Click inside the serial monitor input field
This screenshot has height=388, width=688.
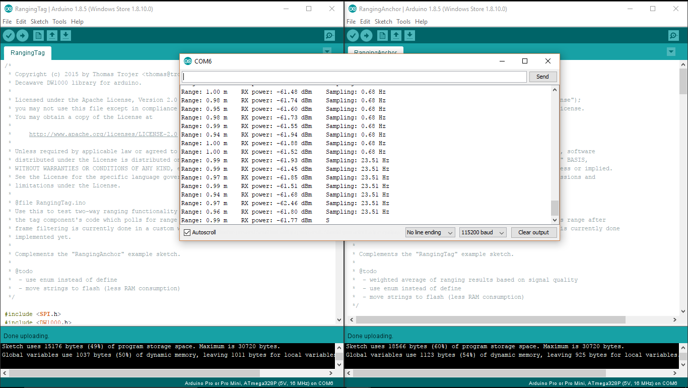[353, 77]
